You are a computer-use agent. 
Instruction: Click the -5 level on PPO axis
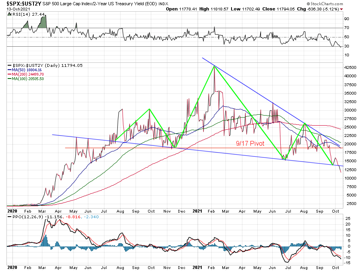pos(348,252)
